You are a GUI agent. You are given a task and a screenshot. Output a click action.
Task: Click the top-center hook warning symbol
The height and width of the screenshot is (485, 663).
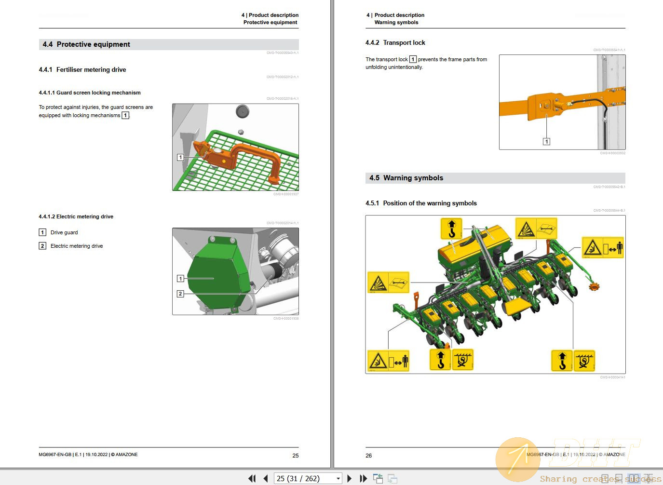(x=451, y=229)
